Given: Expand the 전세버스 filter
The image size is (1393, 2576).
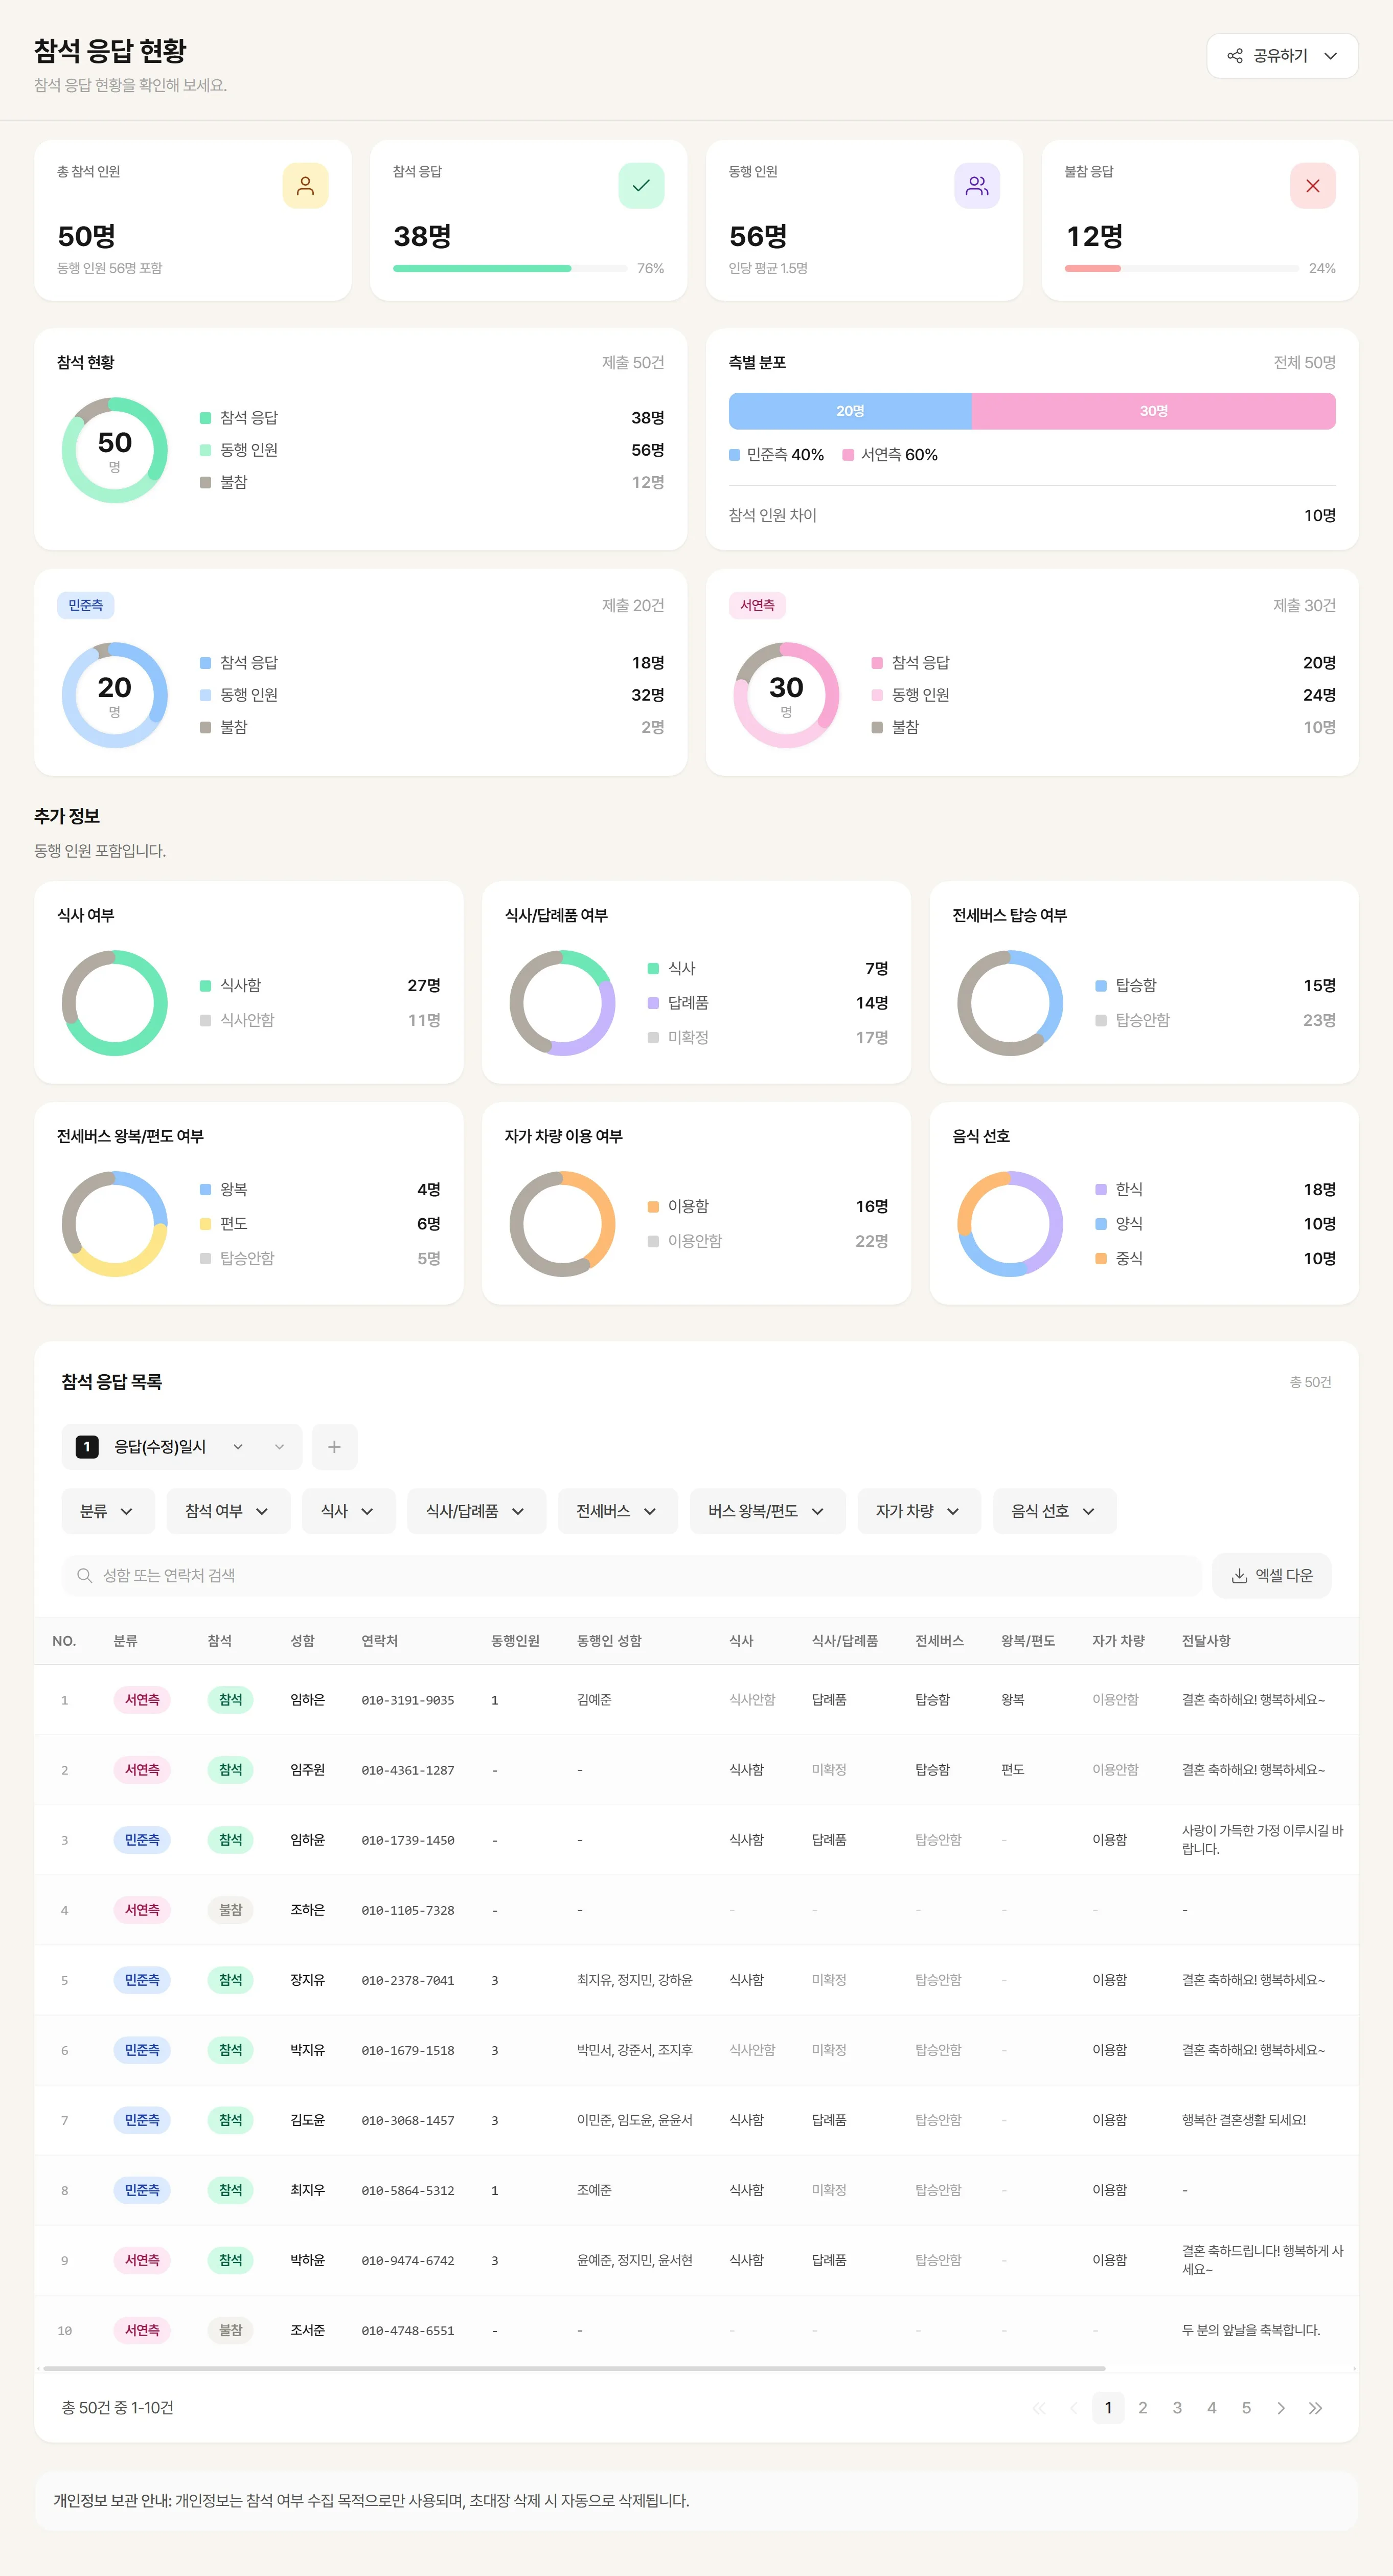Looking at the screenshot, I should [618, 1511].
